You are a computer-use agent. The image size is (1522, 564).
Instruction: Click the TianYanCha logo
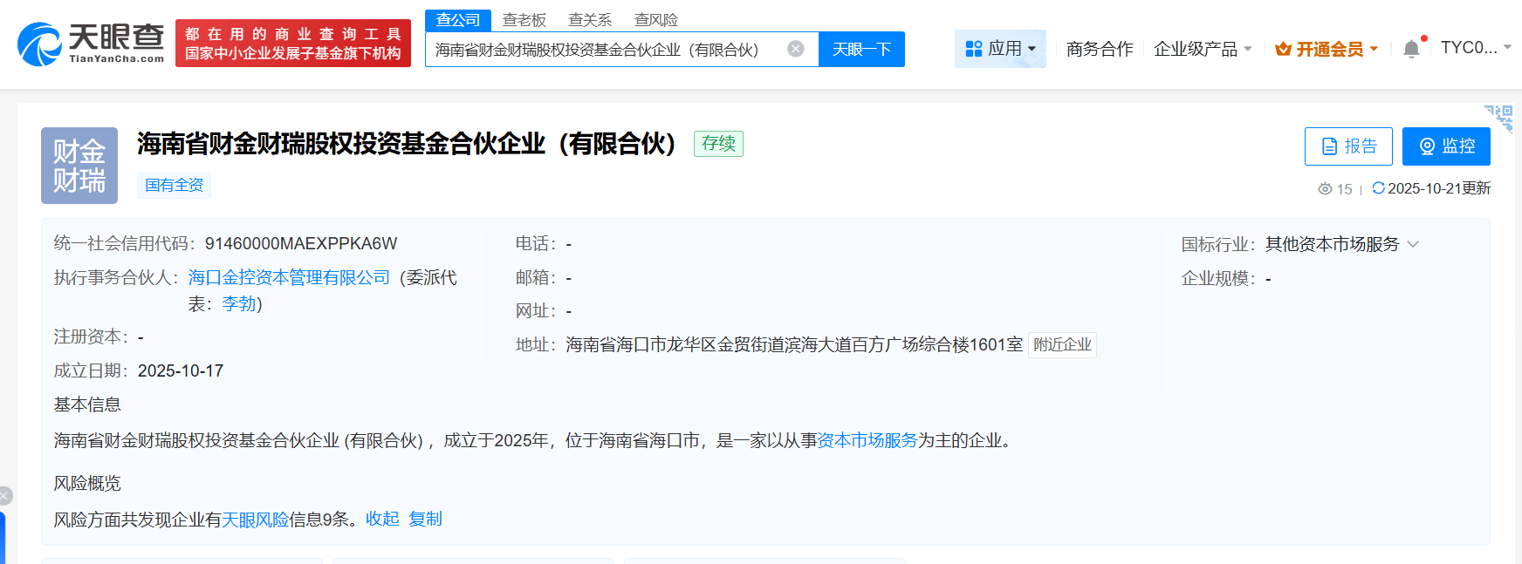click(x=91, y=44)
